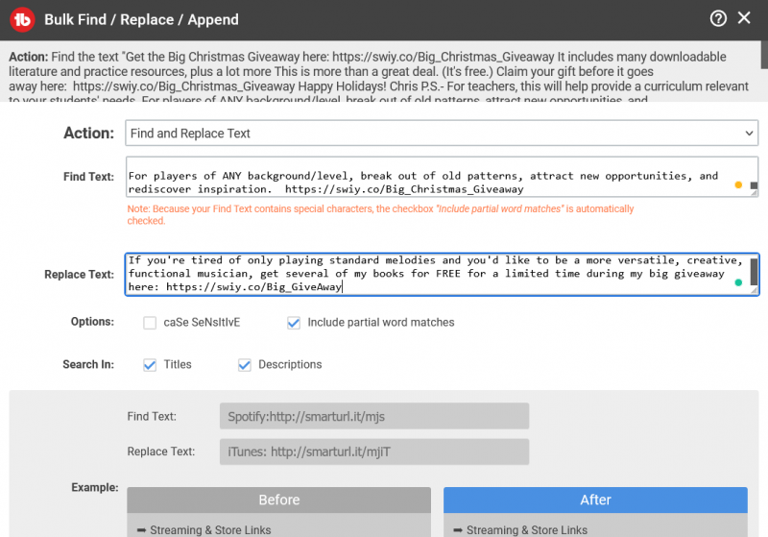Toggle the Descriptions search checkbox
Screen dimensions: 768x537
coord(245,365)
